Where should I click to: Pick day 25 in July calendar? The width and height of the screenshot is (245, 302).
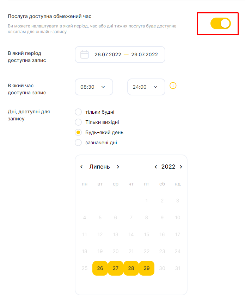pyautogui.click(x=85, y=268)
